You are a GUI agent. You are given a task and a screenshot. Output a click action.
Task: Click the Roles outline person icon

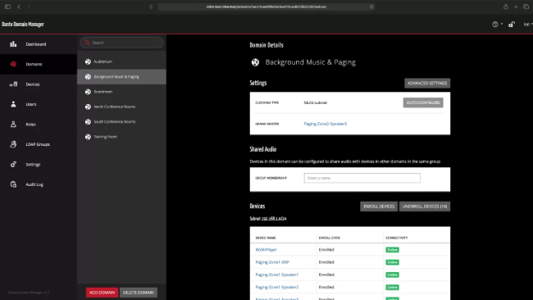(x=13, y=124)
